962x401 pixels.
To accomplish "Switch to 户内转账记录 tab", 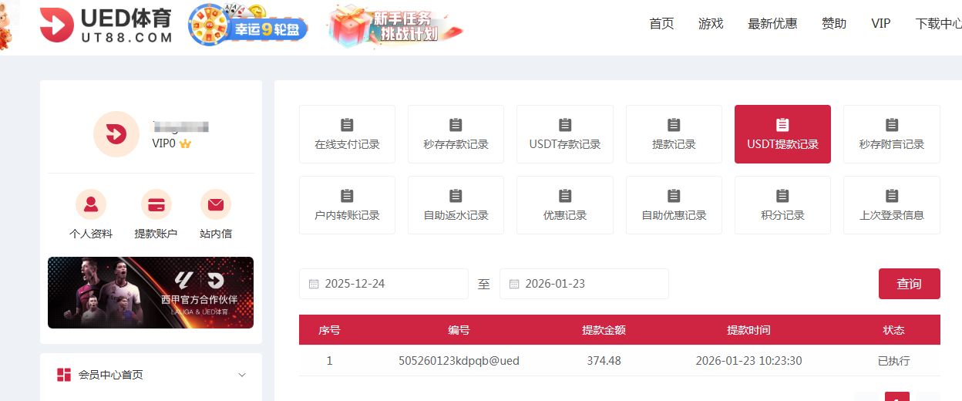I will coord(347,205).
